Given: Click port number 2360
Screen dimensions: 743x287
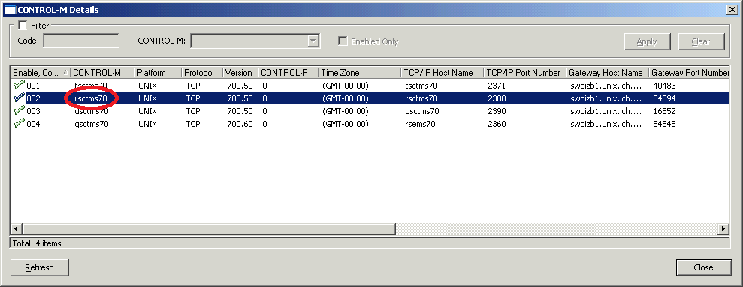Looking at the screenshot, I should (497, 124).
